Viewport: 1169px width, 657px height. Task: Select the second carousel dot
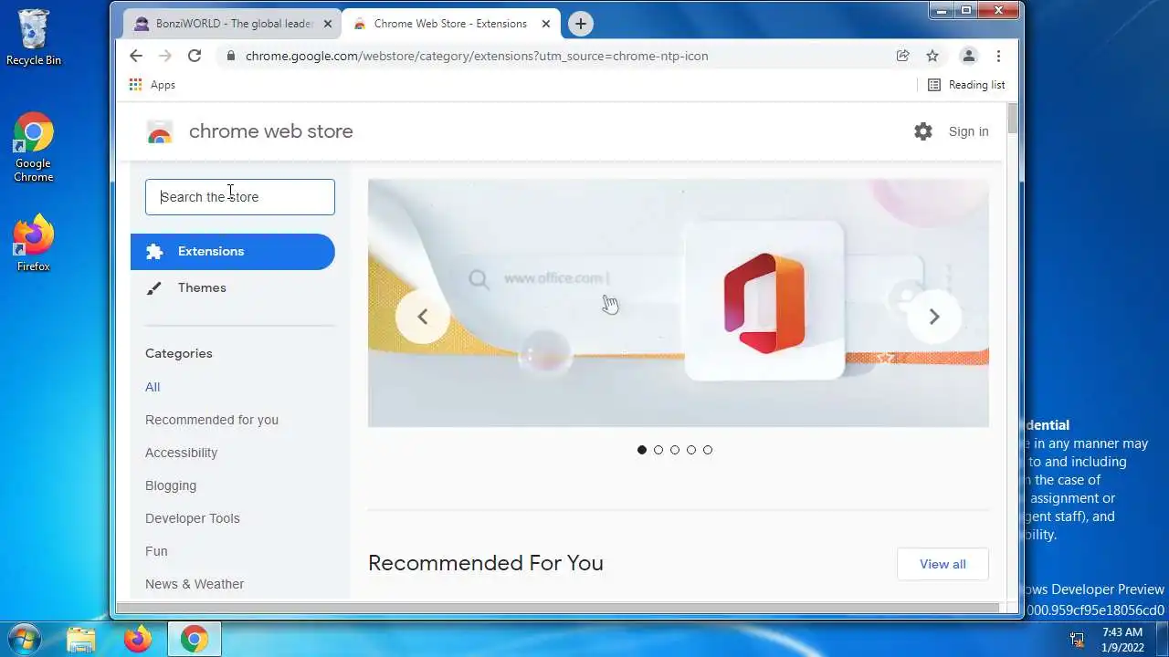658,450
